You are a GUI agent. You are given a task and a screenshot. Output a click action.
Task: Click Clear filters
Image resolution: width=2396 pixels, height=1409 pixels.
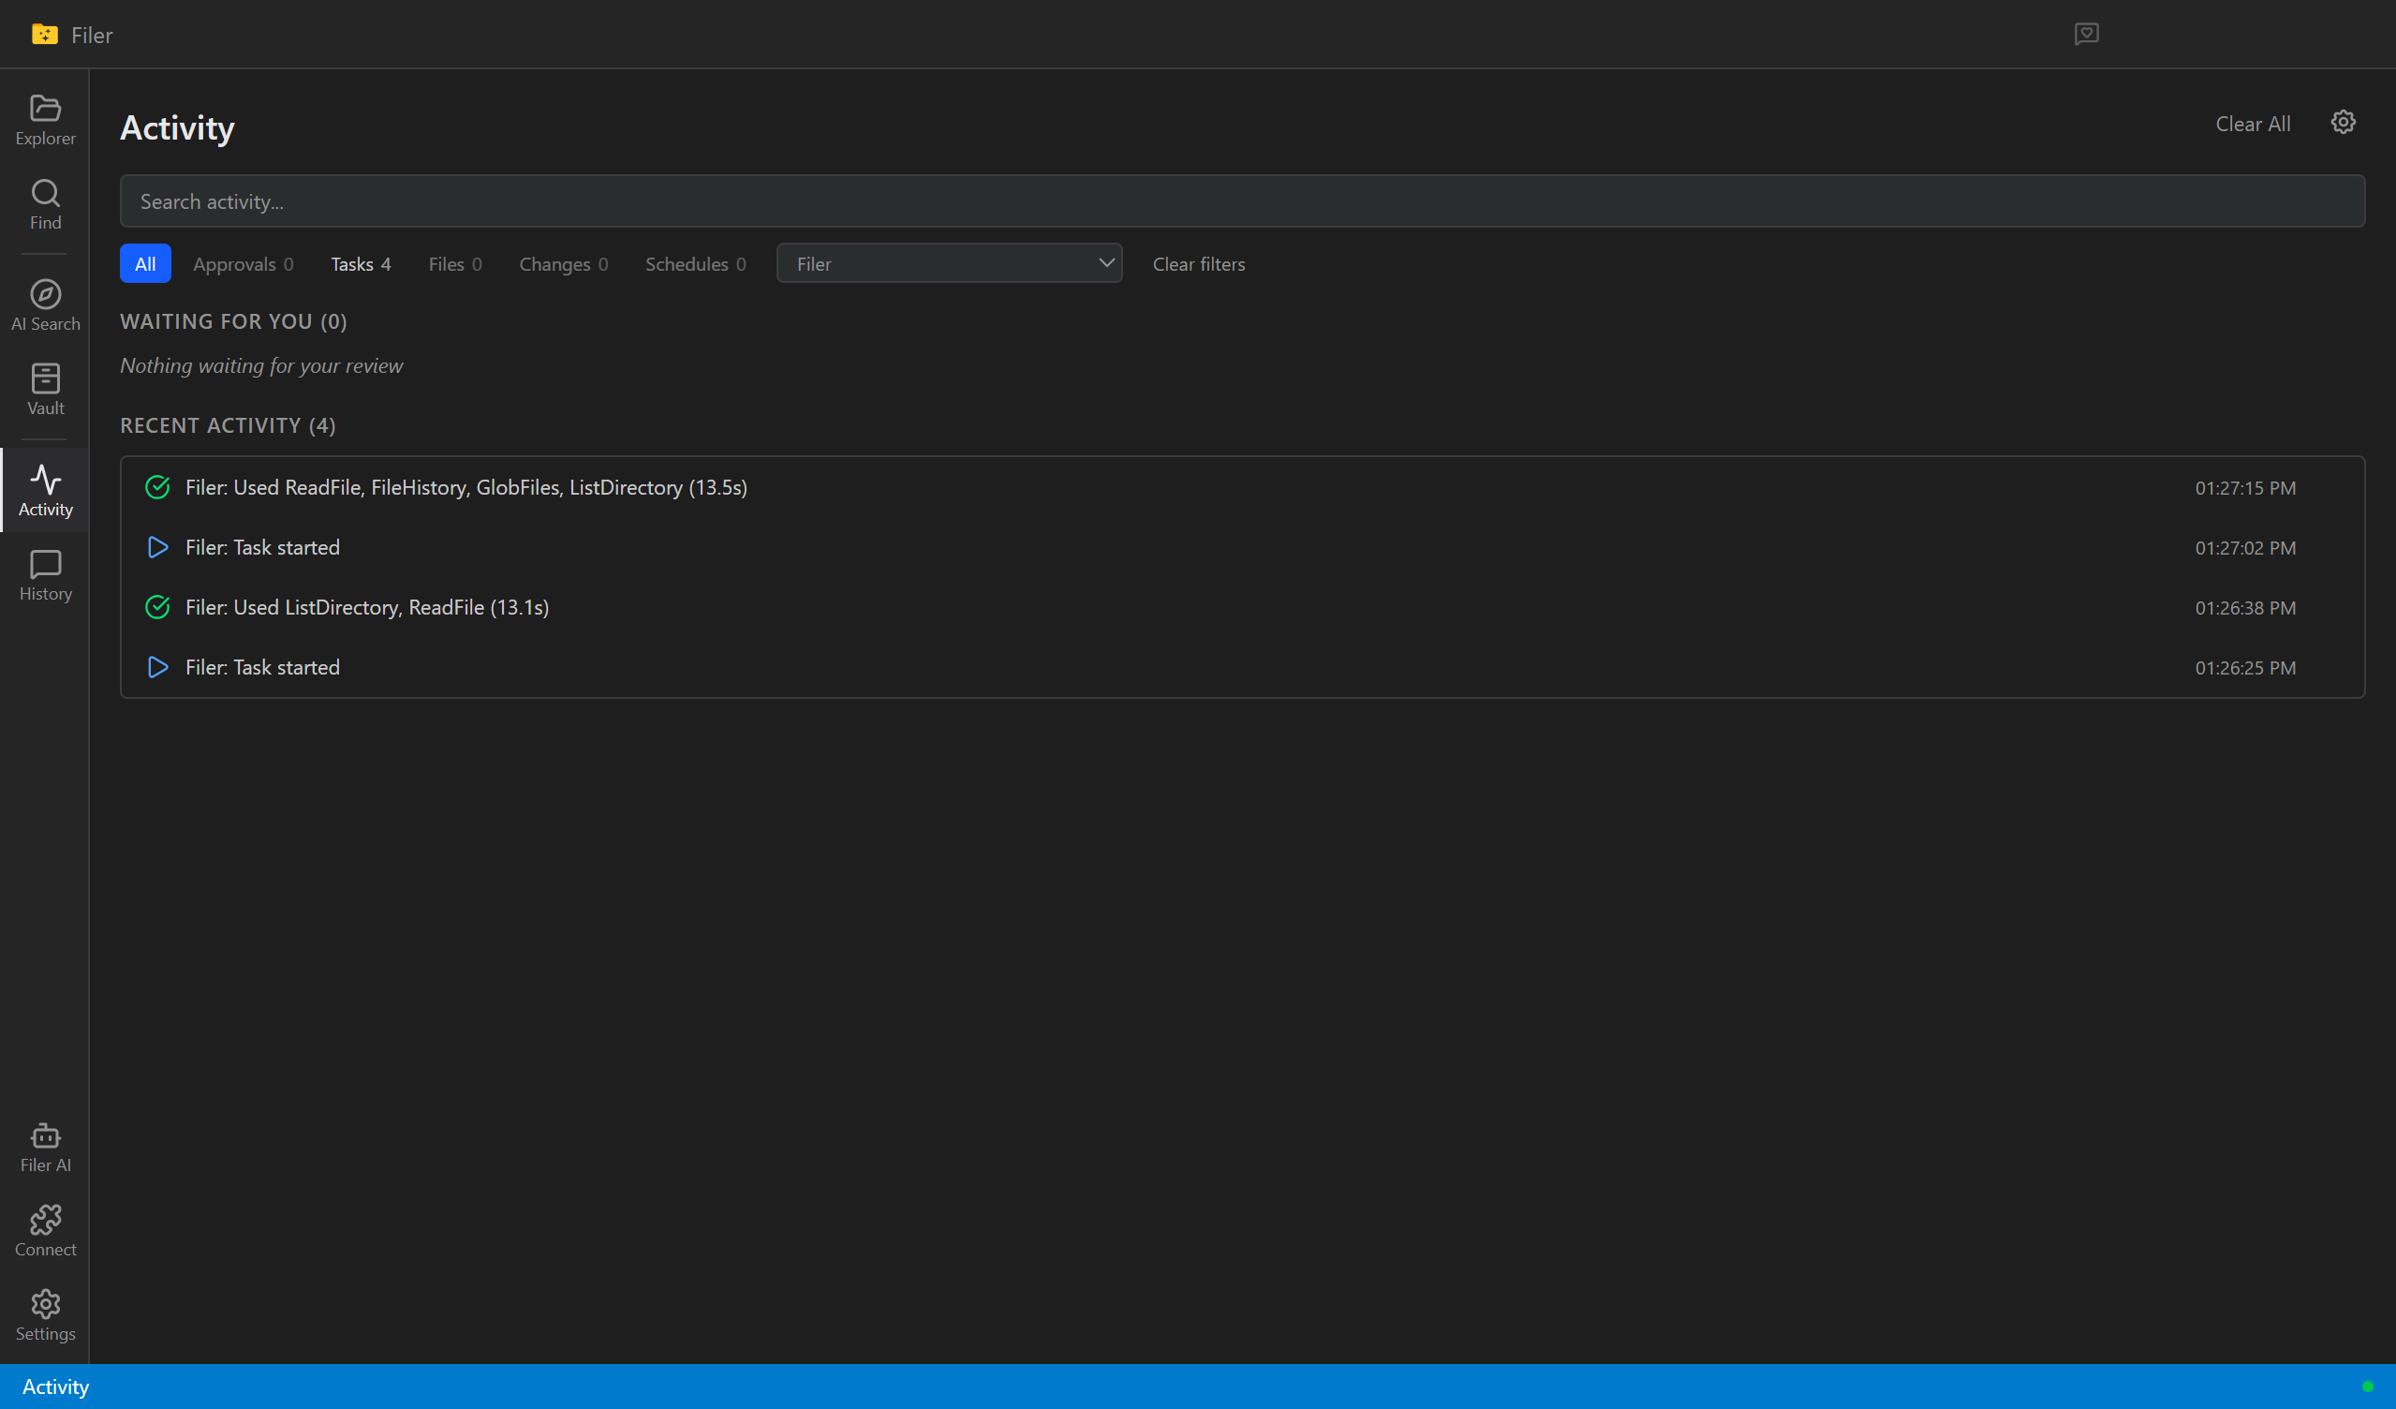point(1198,264)
